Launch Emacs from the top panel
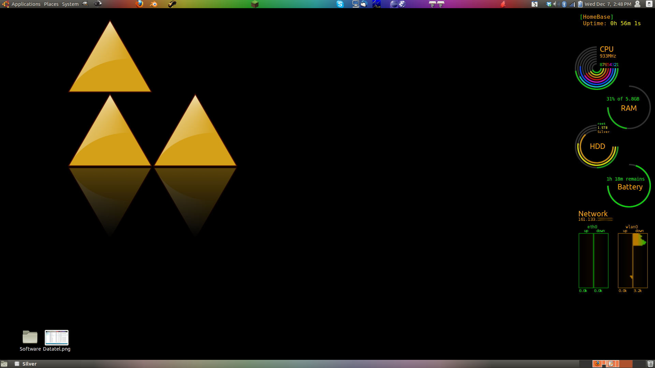Screen dimensions: 655x368 click(402, 4)
